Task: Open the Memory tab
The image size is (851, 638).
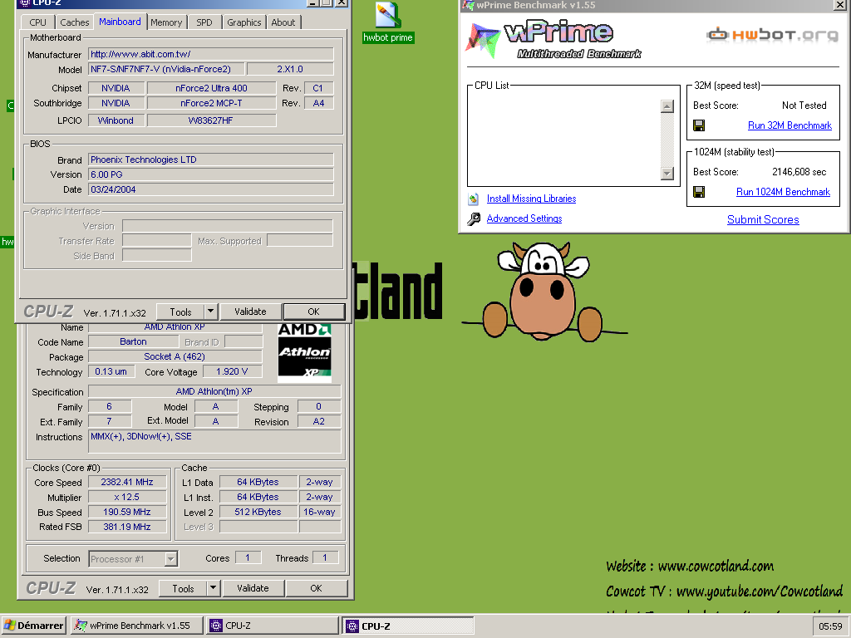Action: (166, 22)
